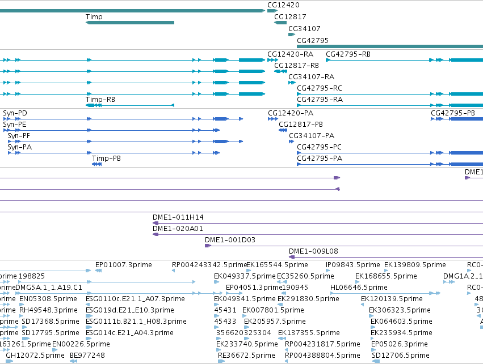This screenshot has width=483, height=364.
Task: Select the EK064603.5prime EST label
Action: point(401,322)
